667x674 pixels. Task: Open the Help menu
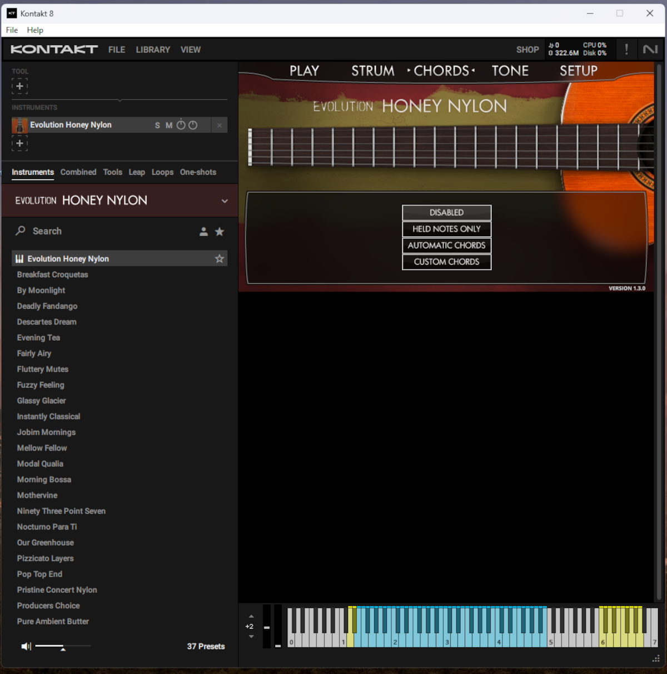click(x=35, y=30)
